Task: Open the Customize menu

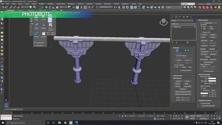Action: point(89,4)
